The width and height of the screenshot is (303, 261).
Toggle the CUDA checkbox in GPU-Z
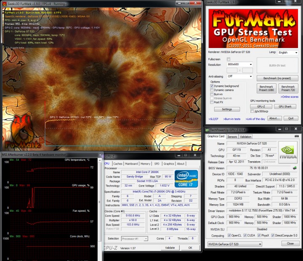point(245,235)
